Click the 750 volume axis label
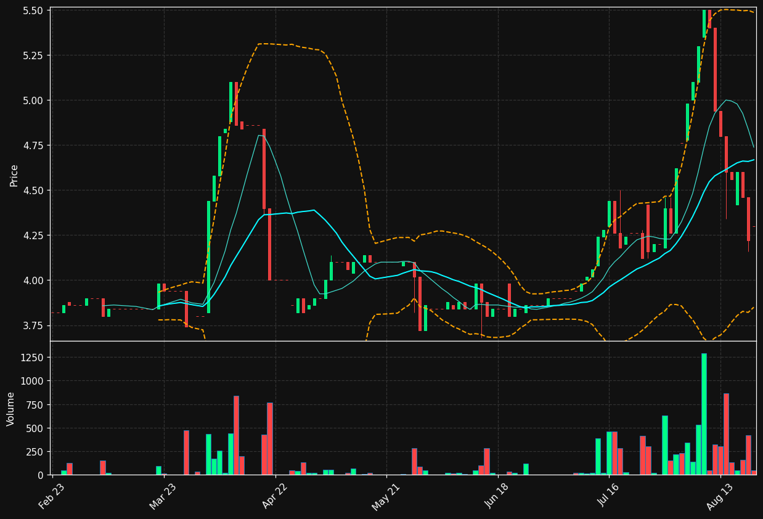 (34, 404)
